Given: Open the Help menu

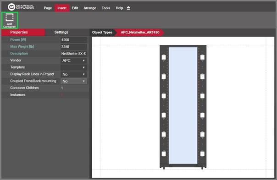Looking at the screenshot, I should (x=119, y=8).
